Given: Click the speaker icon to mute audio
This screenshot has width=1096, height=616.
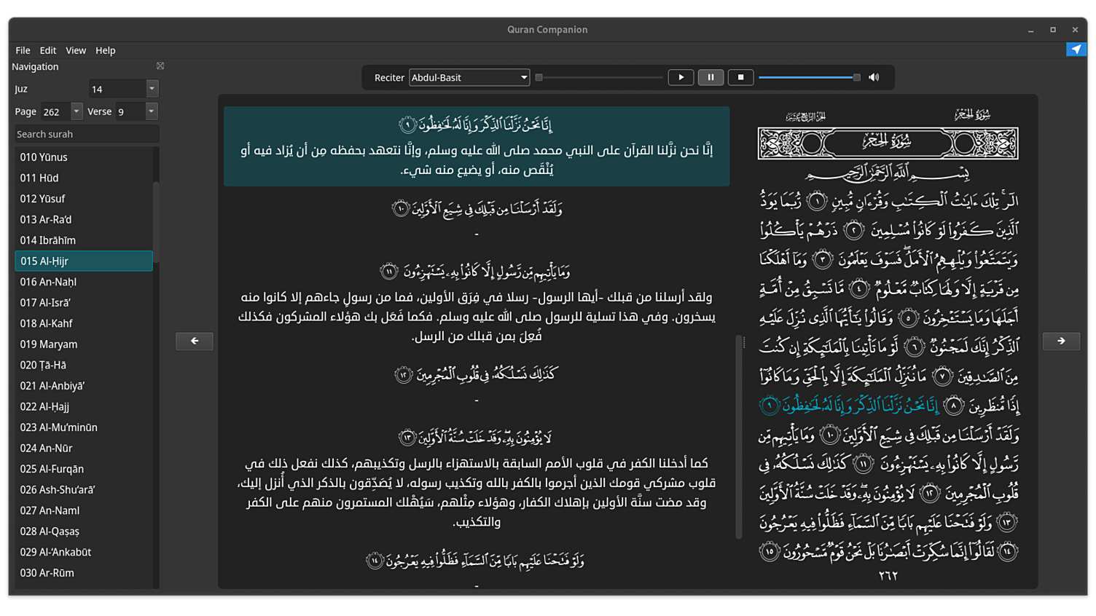Looking at the screenshot, I should [873, 77].
